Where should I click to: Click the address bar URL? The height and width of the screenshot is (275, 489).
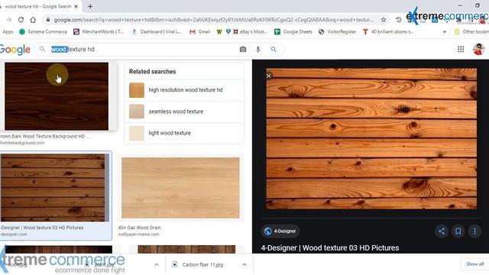(213, 20)
